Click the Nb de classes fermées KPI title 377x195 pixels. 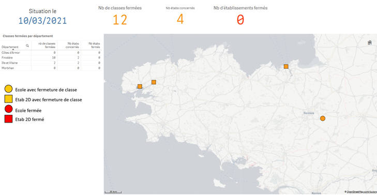tap(120, 8)
